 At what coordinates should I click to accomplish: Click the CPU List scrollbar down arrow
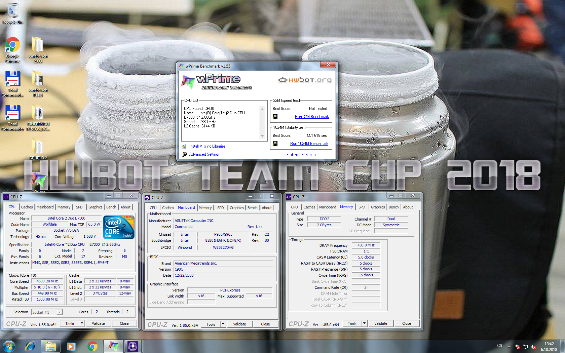tap(262, 136)
